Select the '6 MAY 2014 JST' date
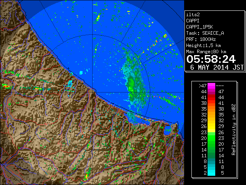This screenshot has height=185, width=246. (217, 67)
